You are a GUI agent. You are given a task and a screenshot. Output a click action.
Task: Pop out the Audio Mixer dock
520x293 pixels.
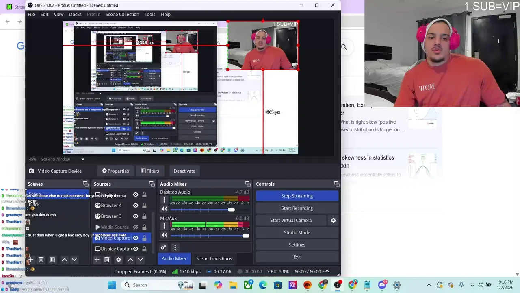click(248, 184)
